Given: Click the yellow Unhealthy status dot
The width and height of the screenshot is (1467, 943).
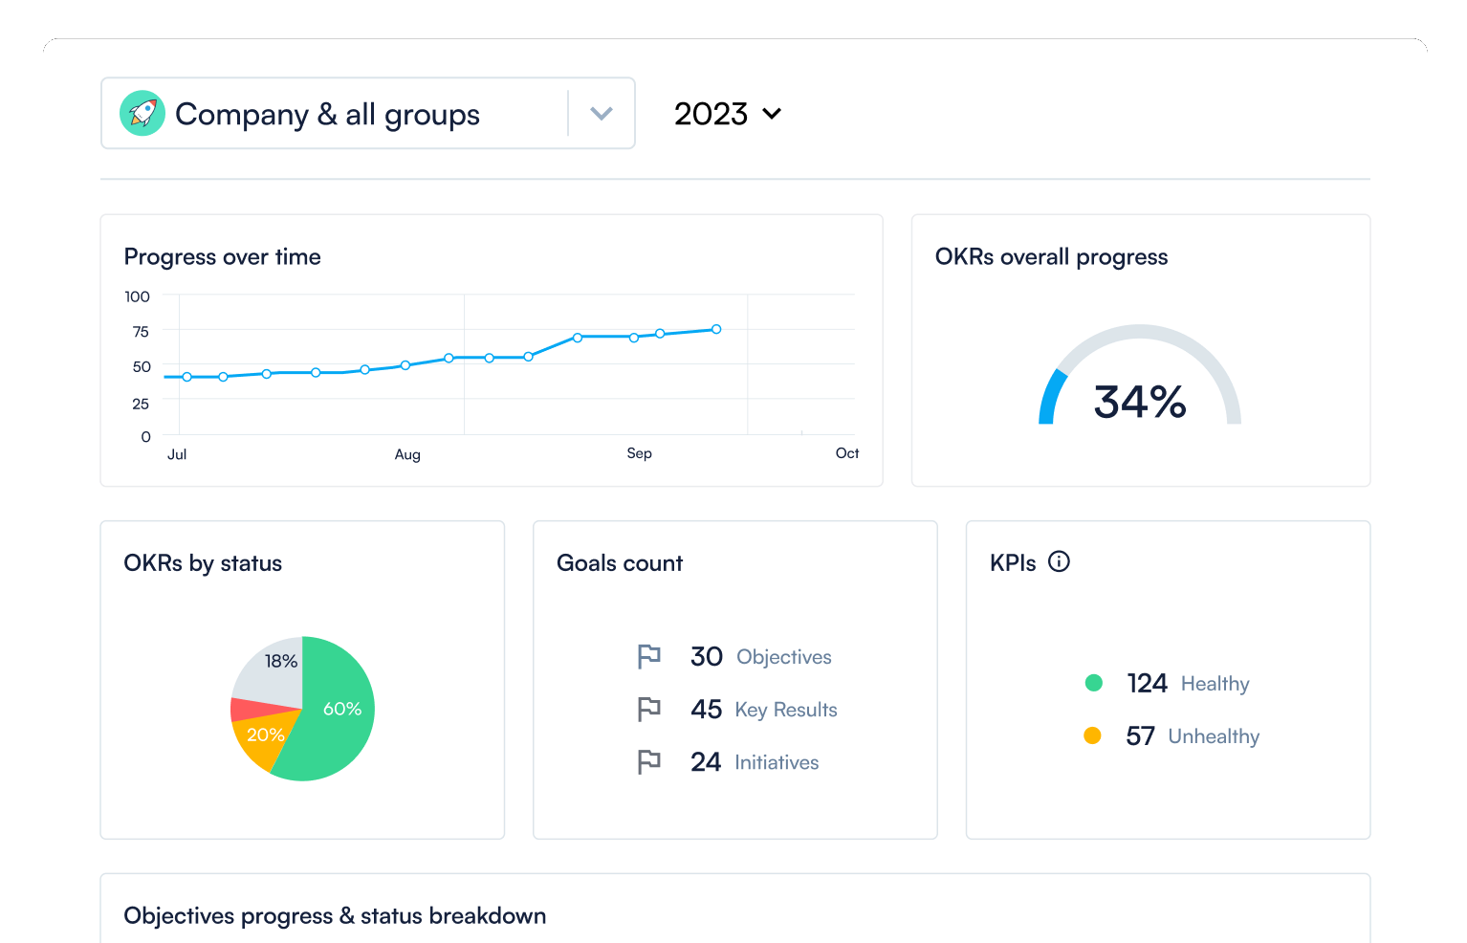Looking at the screenshot, I should coord(1092,735).
